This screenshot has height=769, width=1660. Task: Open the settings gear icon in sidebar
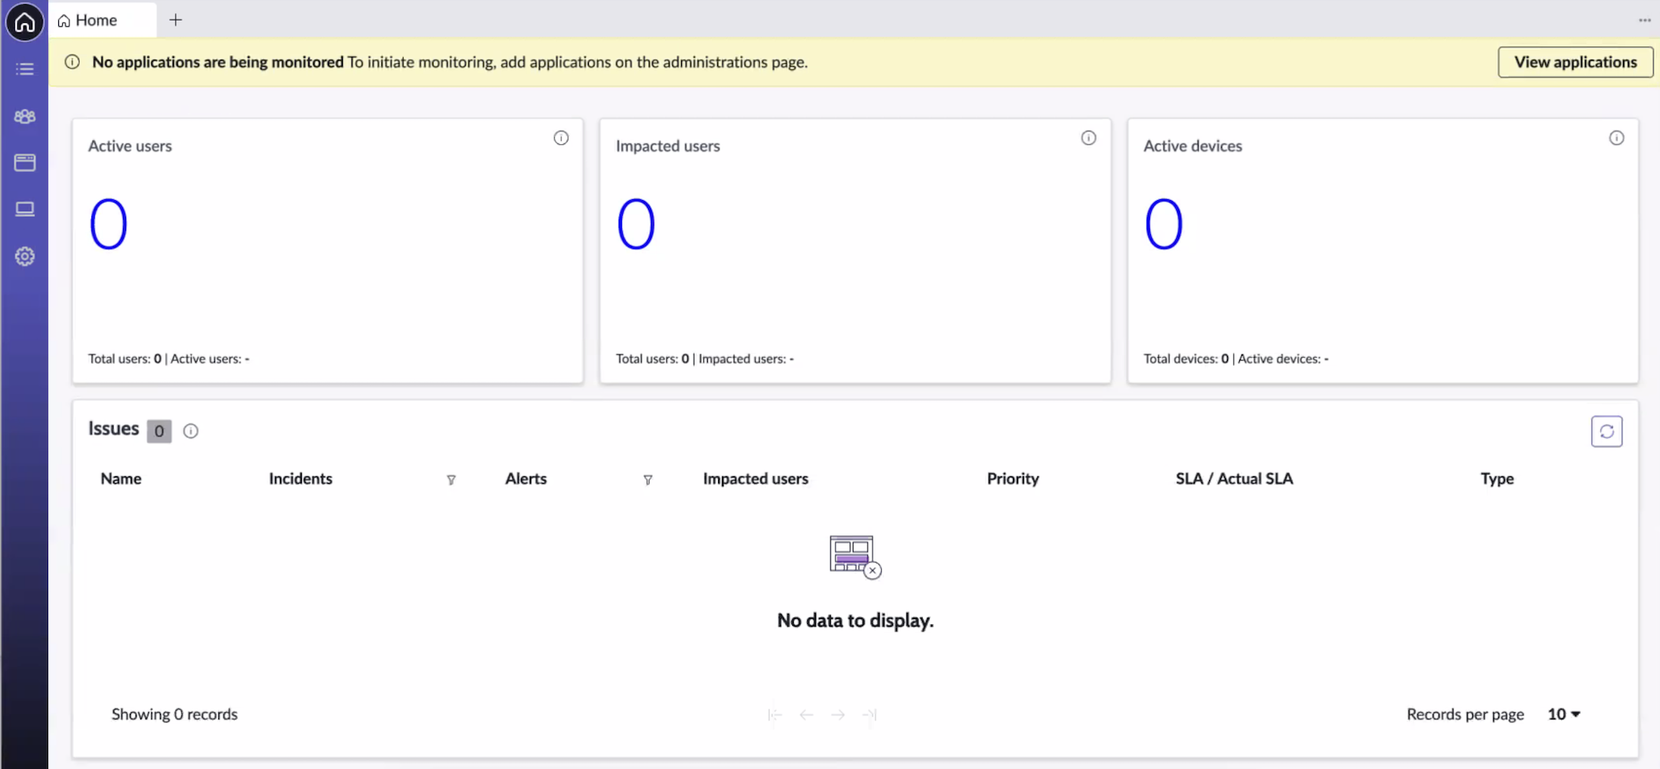pos(24,256)
